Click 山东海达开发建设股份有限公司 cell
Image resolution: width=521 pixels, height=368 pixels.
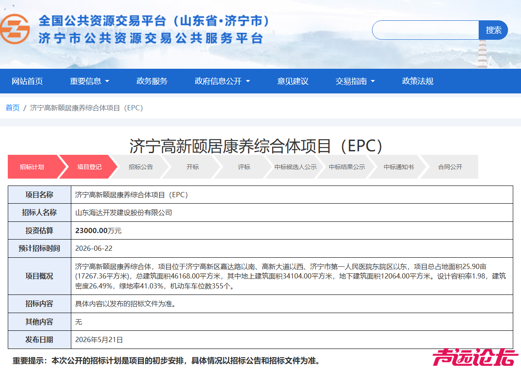292,213
